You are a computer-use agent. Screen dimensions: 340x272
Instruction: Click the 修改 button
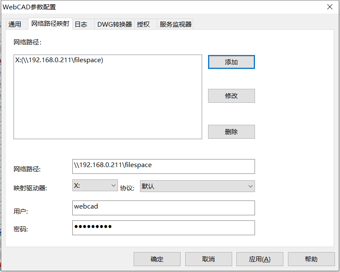click(x=231, y=96)
